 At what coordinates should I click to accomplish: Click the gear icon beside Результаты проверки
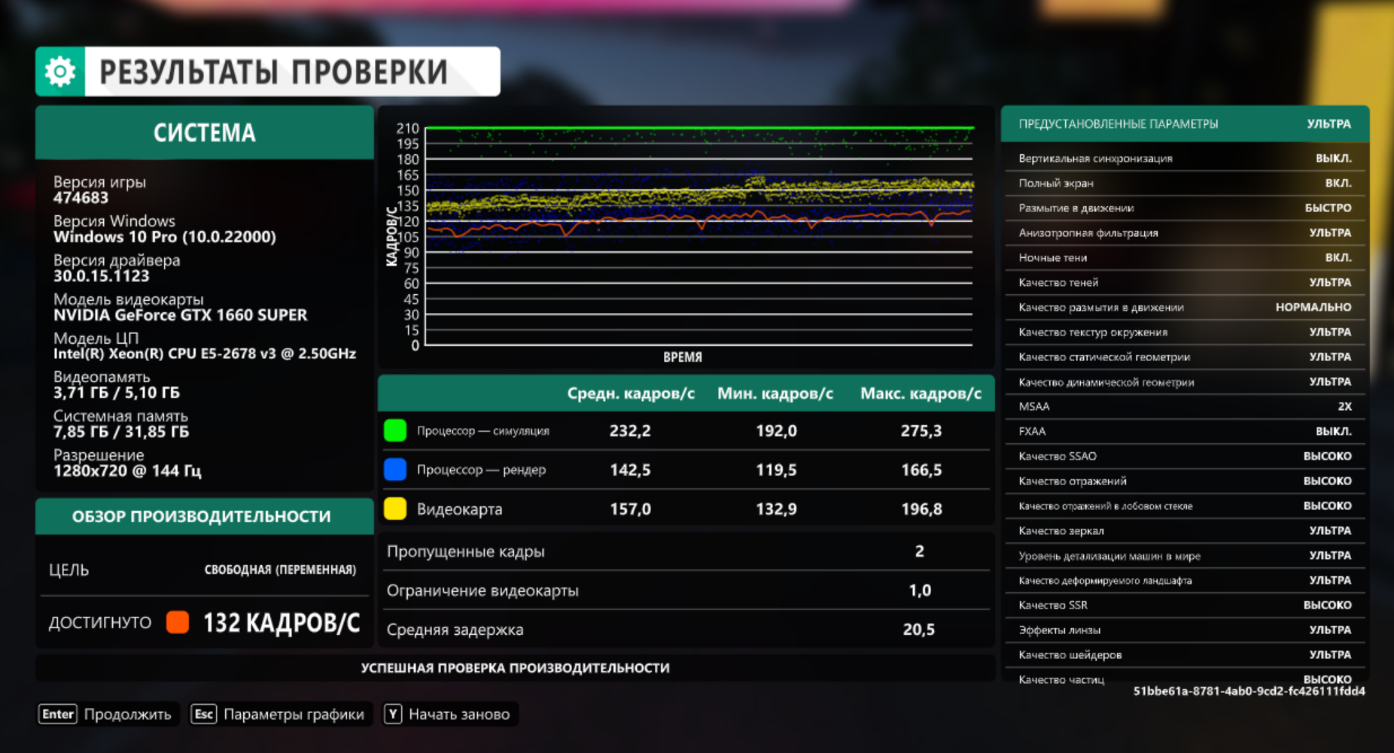coord(60,71)
